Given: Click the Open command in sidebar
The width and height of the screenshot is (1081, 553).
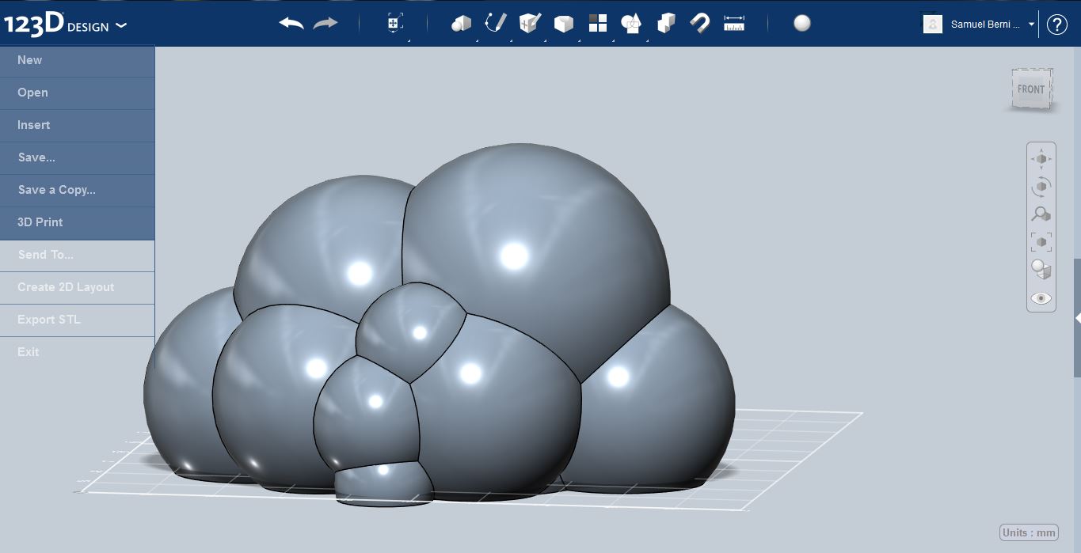Looking at the screenshot, I should point(32,93).
